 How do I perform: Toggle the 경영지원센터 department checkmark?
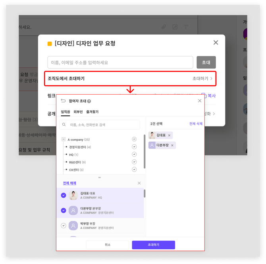[x=134, y=147]
